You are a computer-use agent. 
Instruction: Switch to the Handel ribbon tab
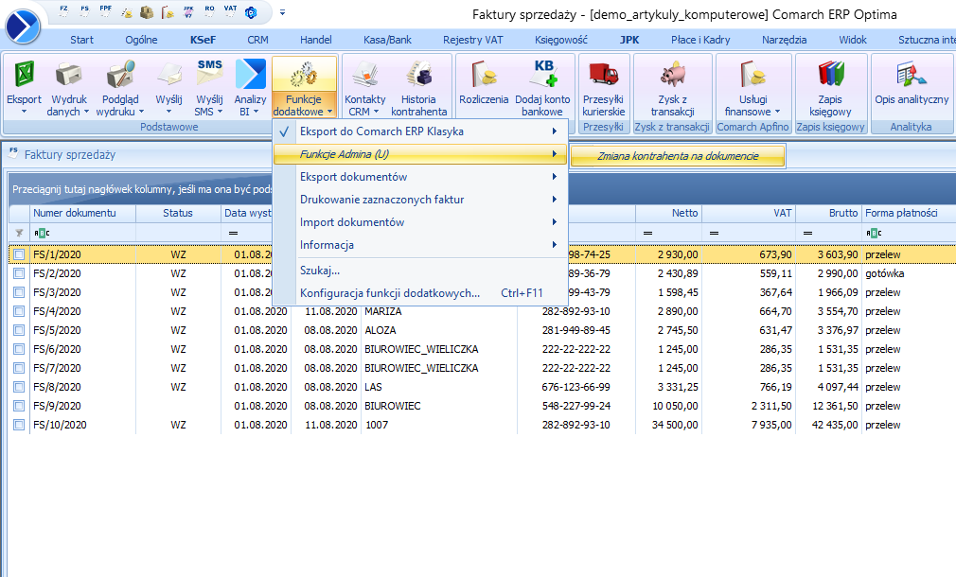pos(316,40)
